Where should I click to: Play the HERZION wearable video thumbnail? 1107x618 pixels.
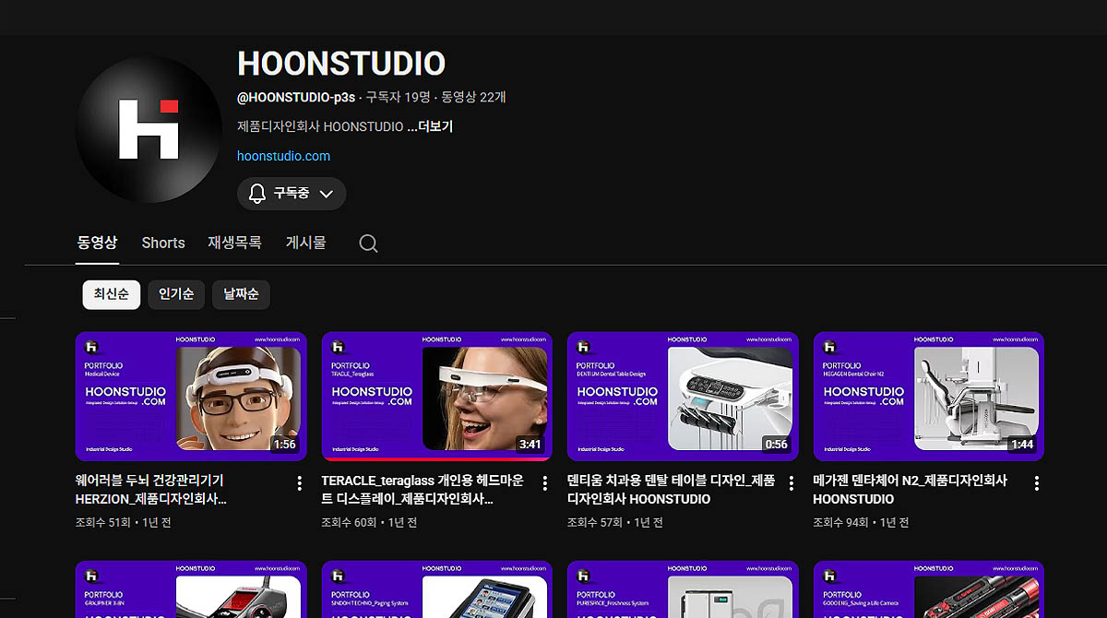click(190, 397)
